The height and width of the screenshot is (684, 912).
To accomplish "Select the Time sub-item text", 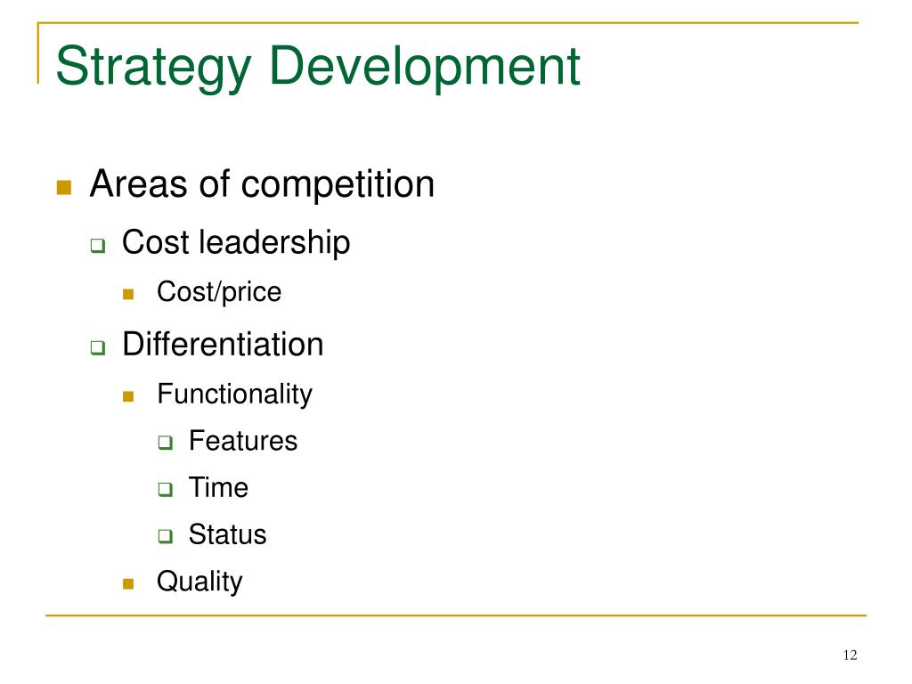I will (219, 487).
